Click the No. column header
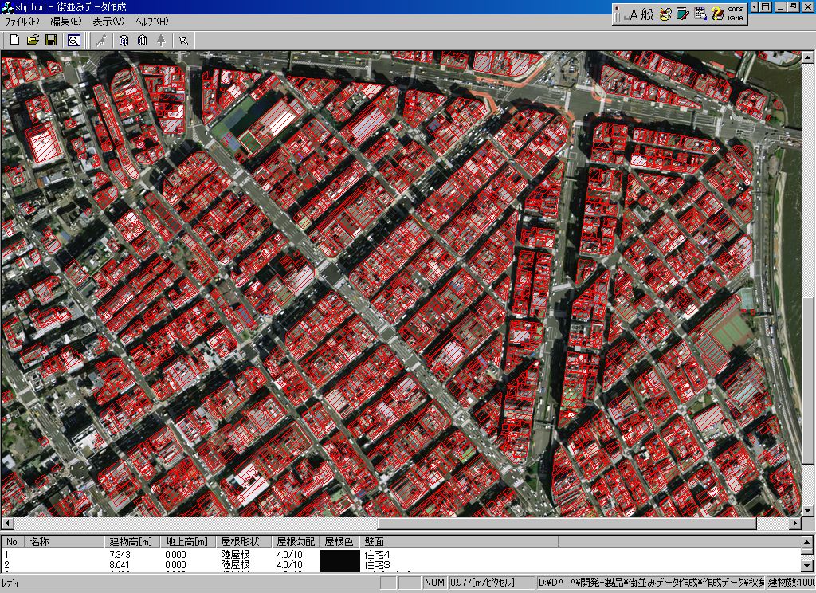Screen dimensions: 816x593 click(13, 541)
